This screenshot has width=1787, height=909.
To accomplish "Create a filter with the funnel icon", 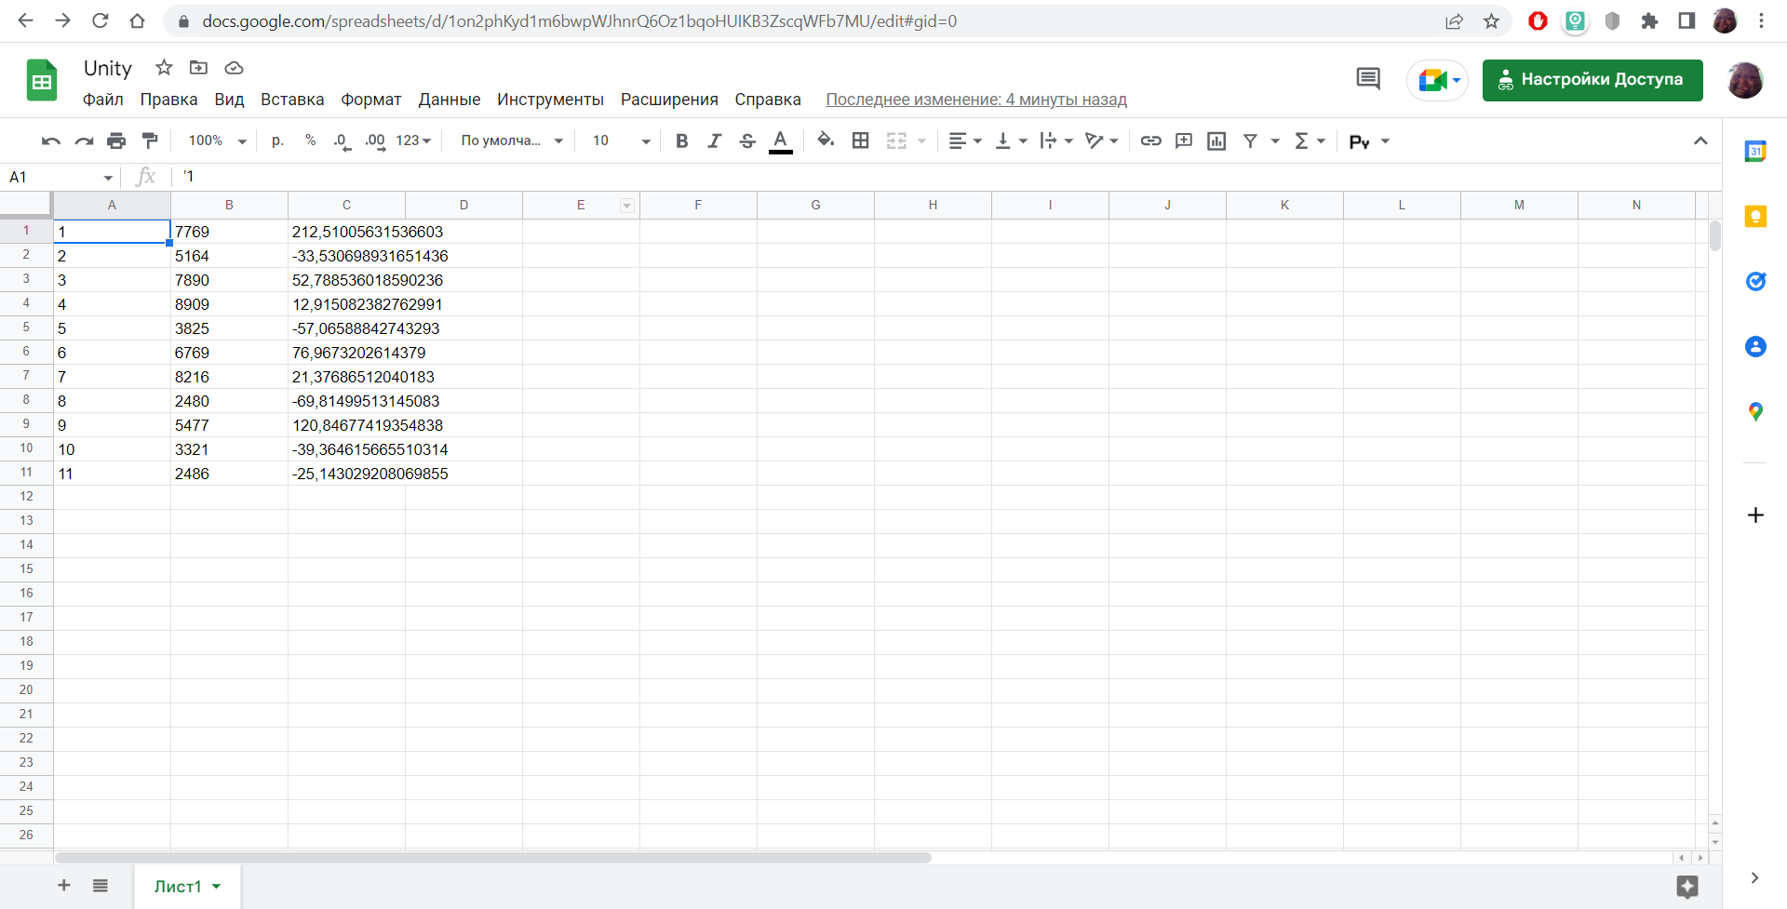I will coord(1251,141).
